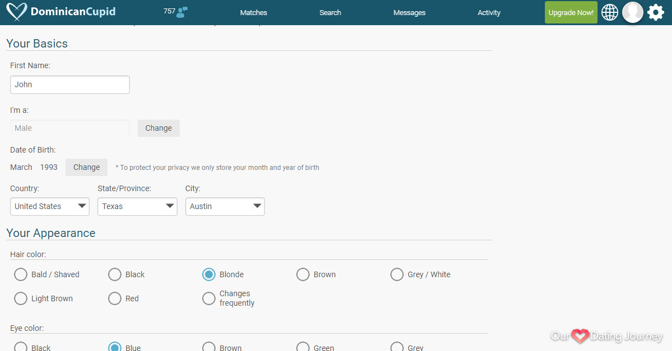The height and width of the screenshot is (351, 672).
Task: Click the Your Appearance heading
Action: click(51, 233)
